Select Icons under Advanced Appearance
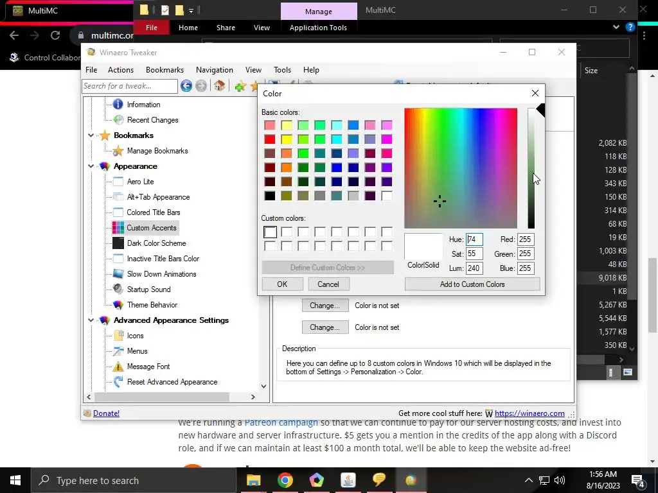 click(135, 336)
